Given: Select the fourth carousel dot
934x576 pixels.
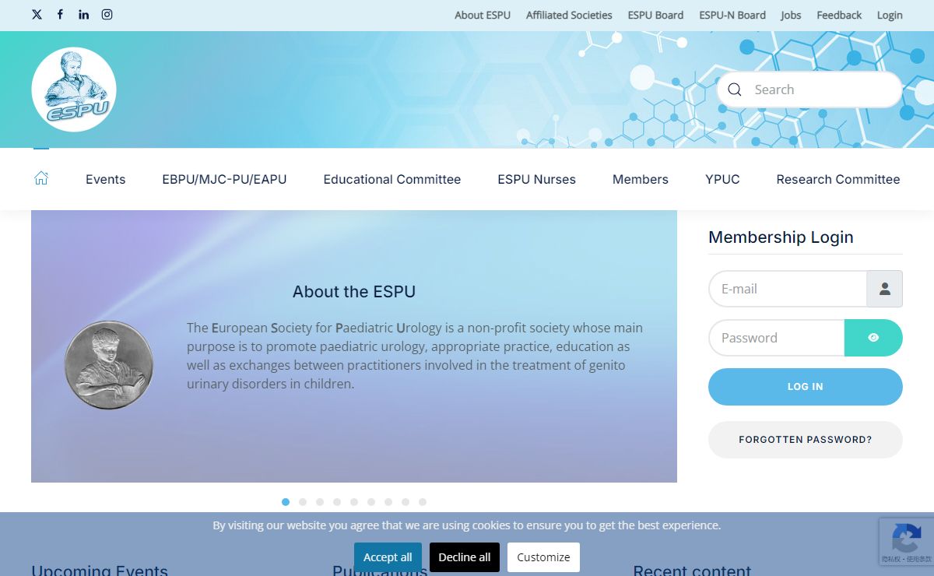Looking at the screenshot, I should (x=337, y=502).
